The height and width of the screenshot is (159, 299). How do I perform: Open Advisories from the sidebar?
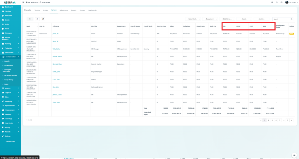[x=9, y=15]
